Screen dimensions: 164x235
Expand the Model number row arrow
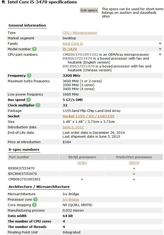160,49
